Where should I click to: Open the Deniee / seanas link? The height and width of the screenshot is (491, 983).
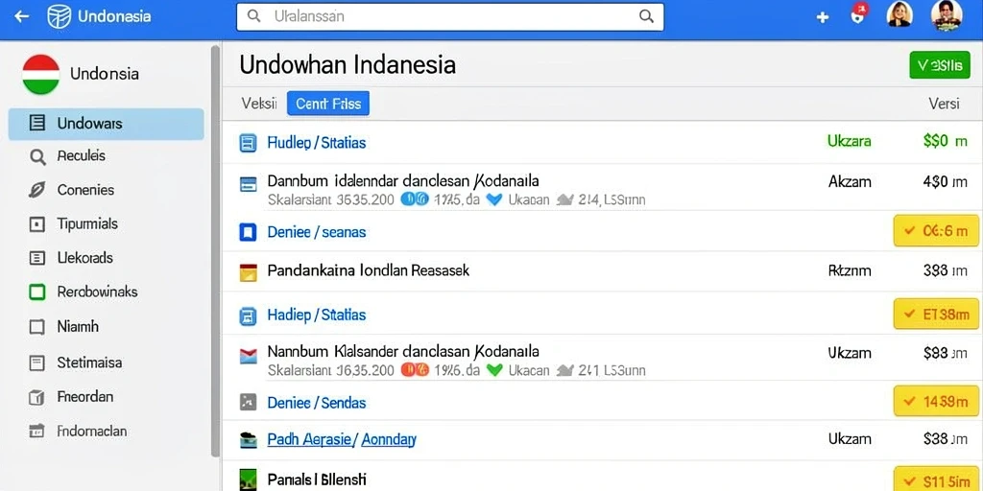(317, 232)
